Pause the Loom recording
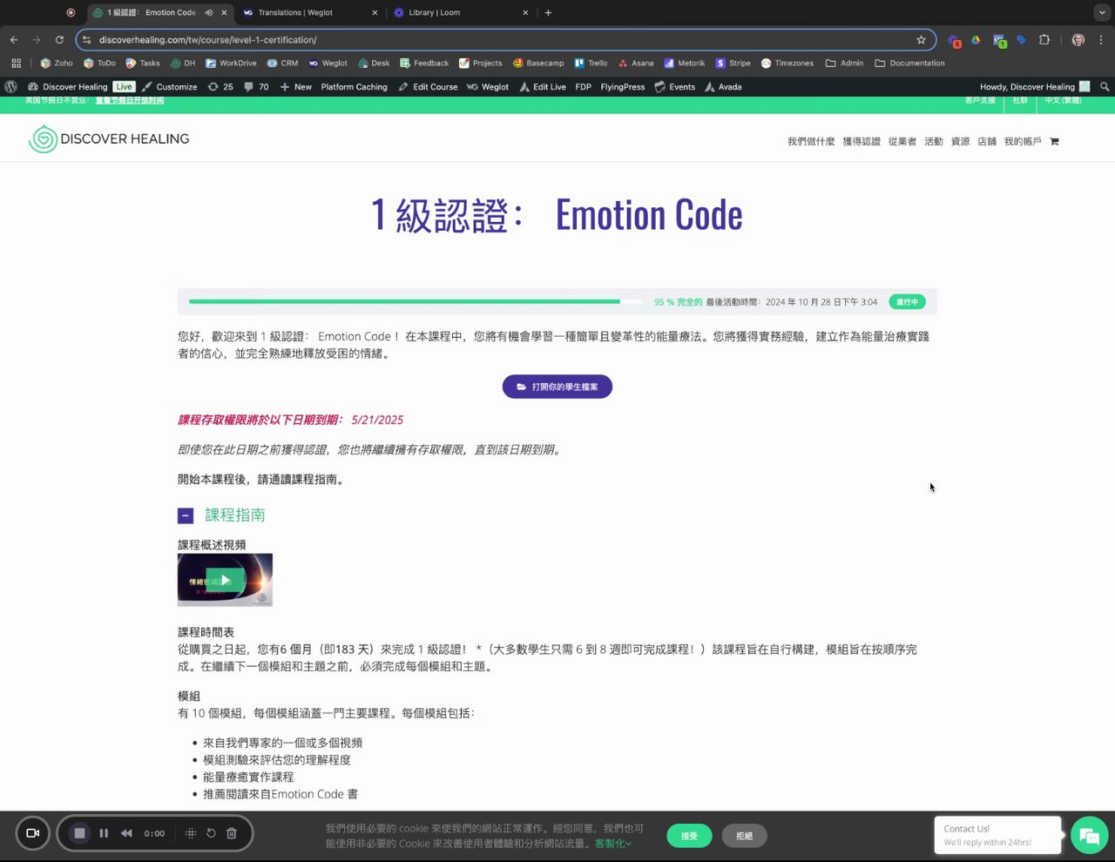The image size is (1115, 862). point(104,833)
